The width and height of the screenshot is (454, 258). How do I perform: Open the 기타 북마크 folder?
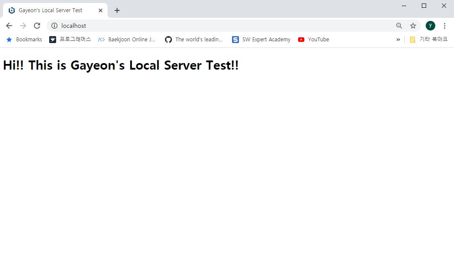pos(429,39)
